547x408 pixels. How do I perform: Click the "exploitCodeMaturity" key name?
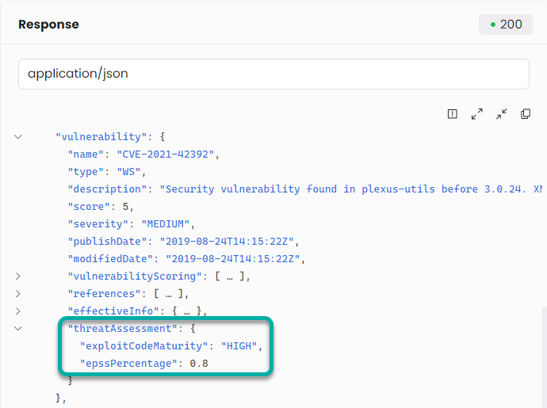[x=143, y=346]
